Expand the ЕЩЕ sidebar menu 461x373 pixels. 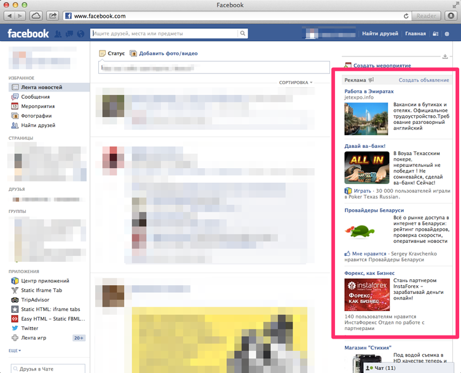pyautogui.click(x=15, y=350)
